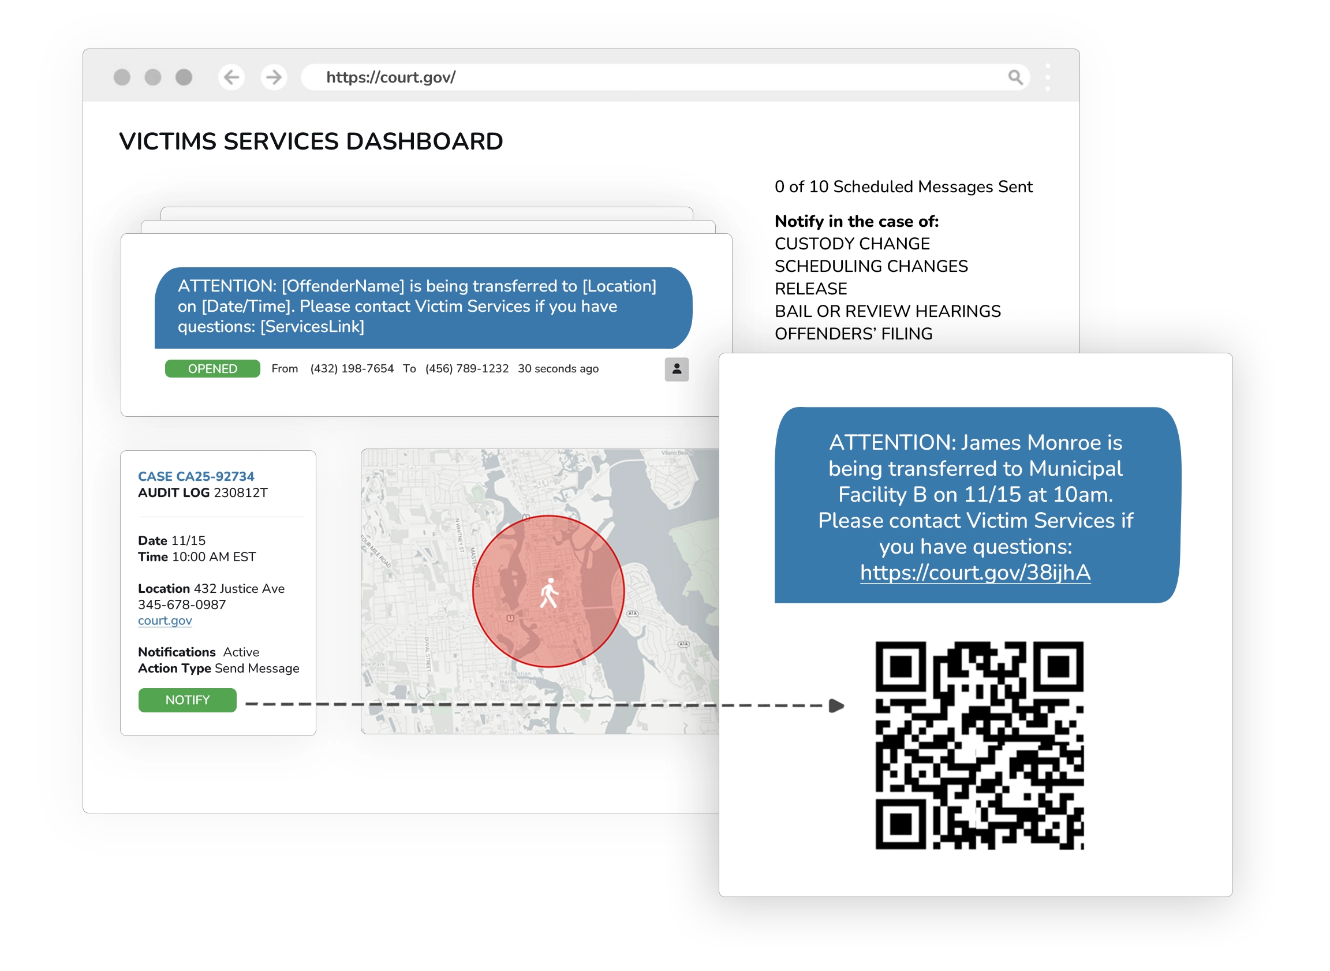
Task: Click the QR code image
Action: coord(979,745)
